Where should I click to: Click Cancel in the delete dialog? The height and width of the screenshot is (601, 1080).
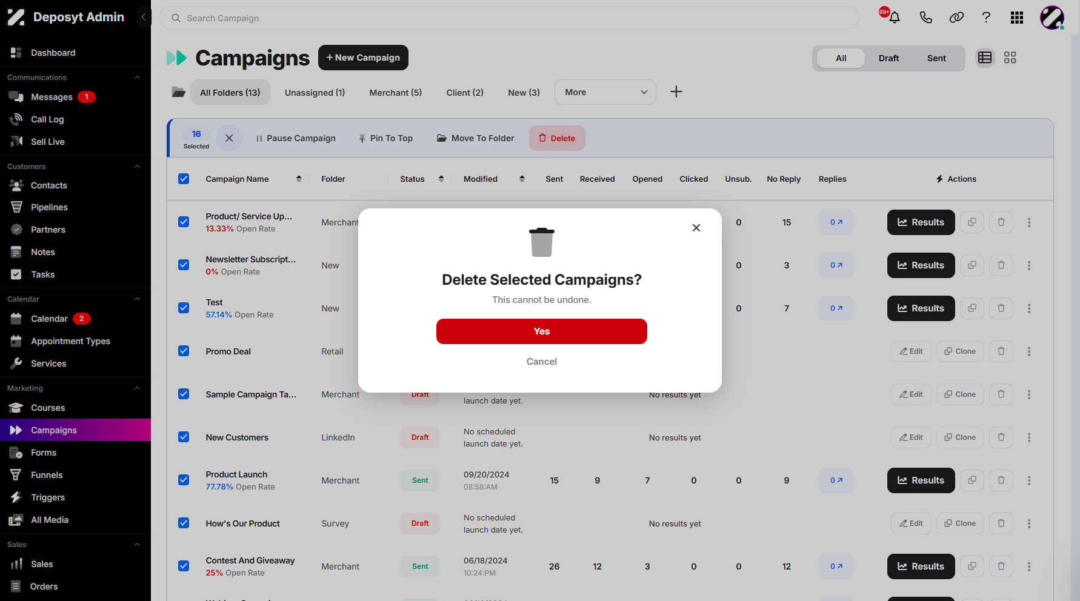click(x=542, y=362)
